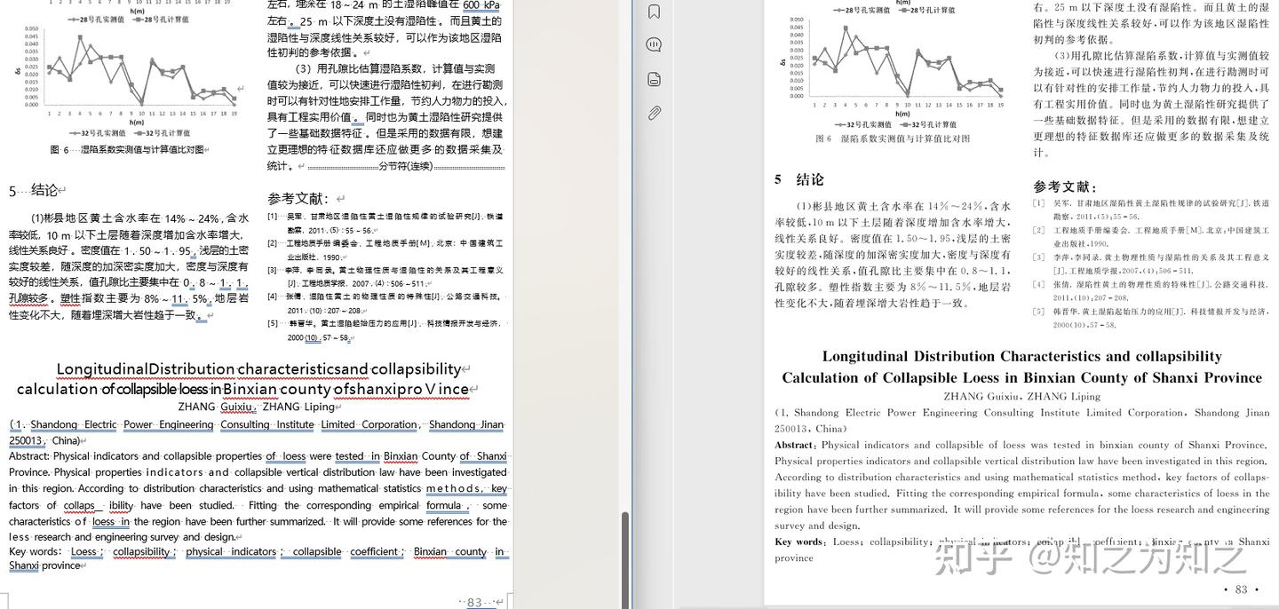Click 'ZHANG Guixiu, ZHANG Liping' author line in the PDF
The image size is (1279, 609).
(x=1021, y=396)
